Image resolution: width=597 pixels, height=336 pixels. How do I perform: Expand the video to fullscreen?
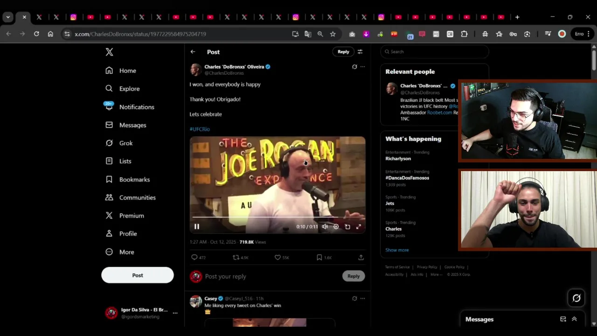point(359,227)
